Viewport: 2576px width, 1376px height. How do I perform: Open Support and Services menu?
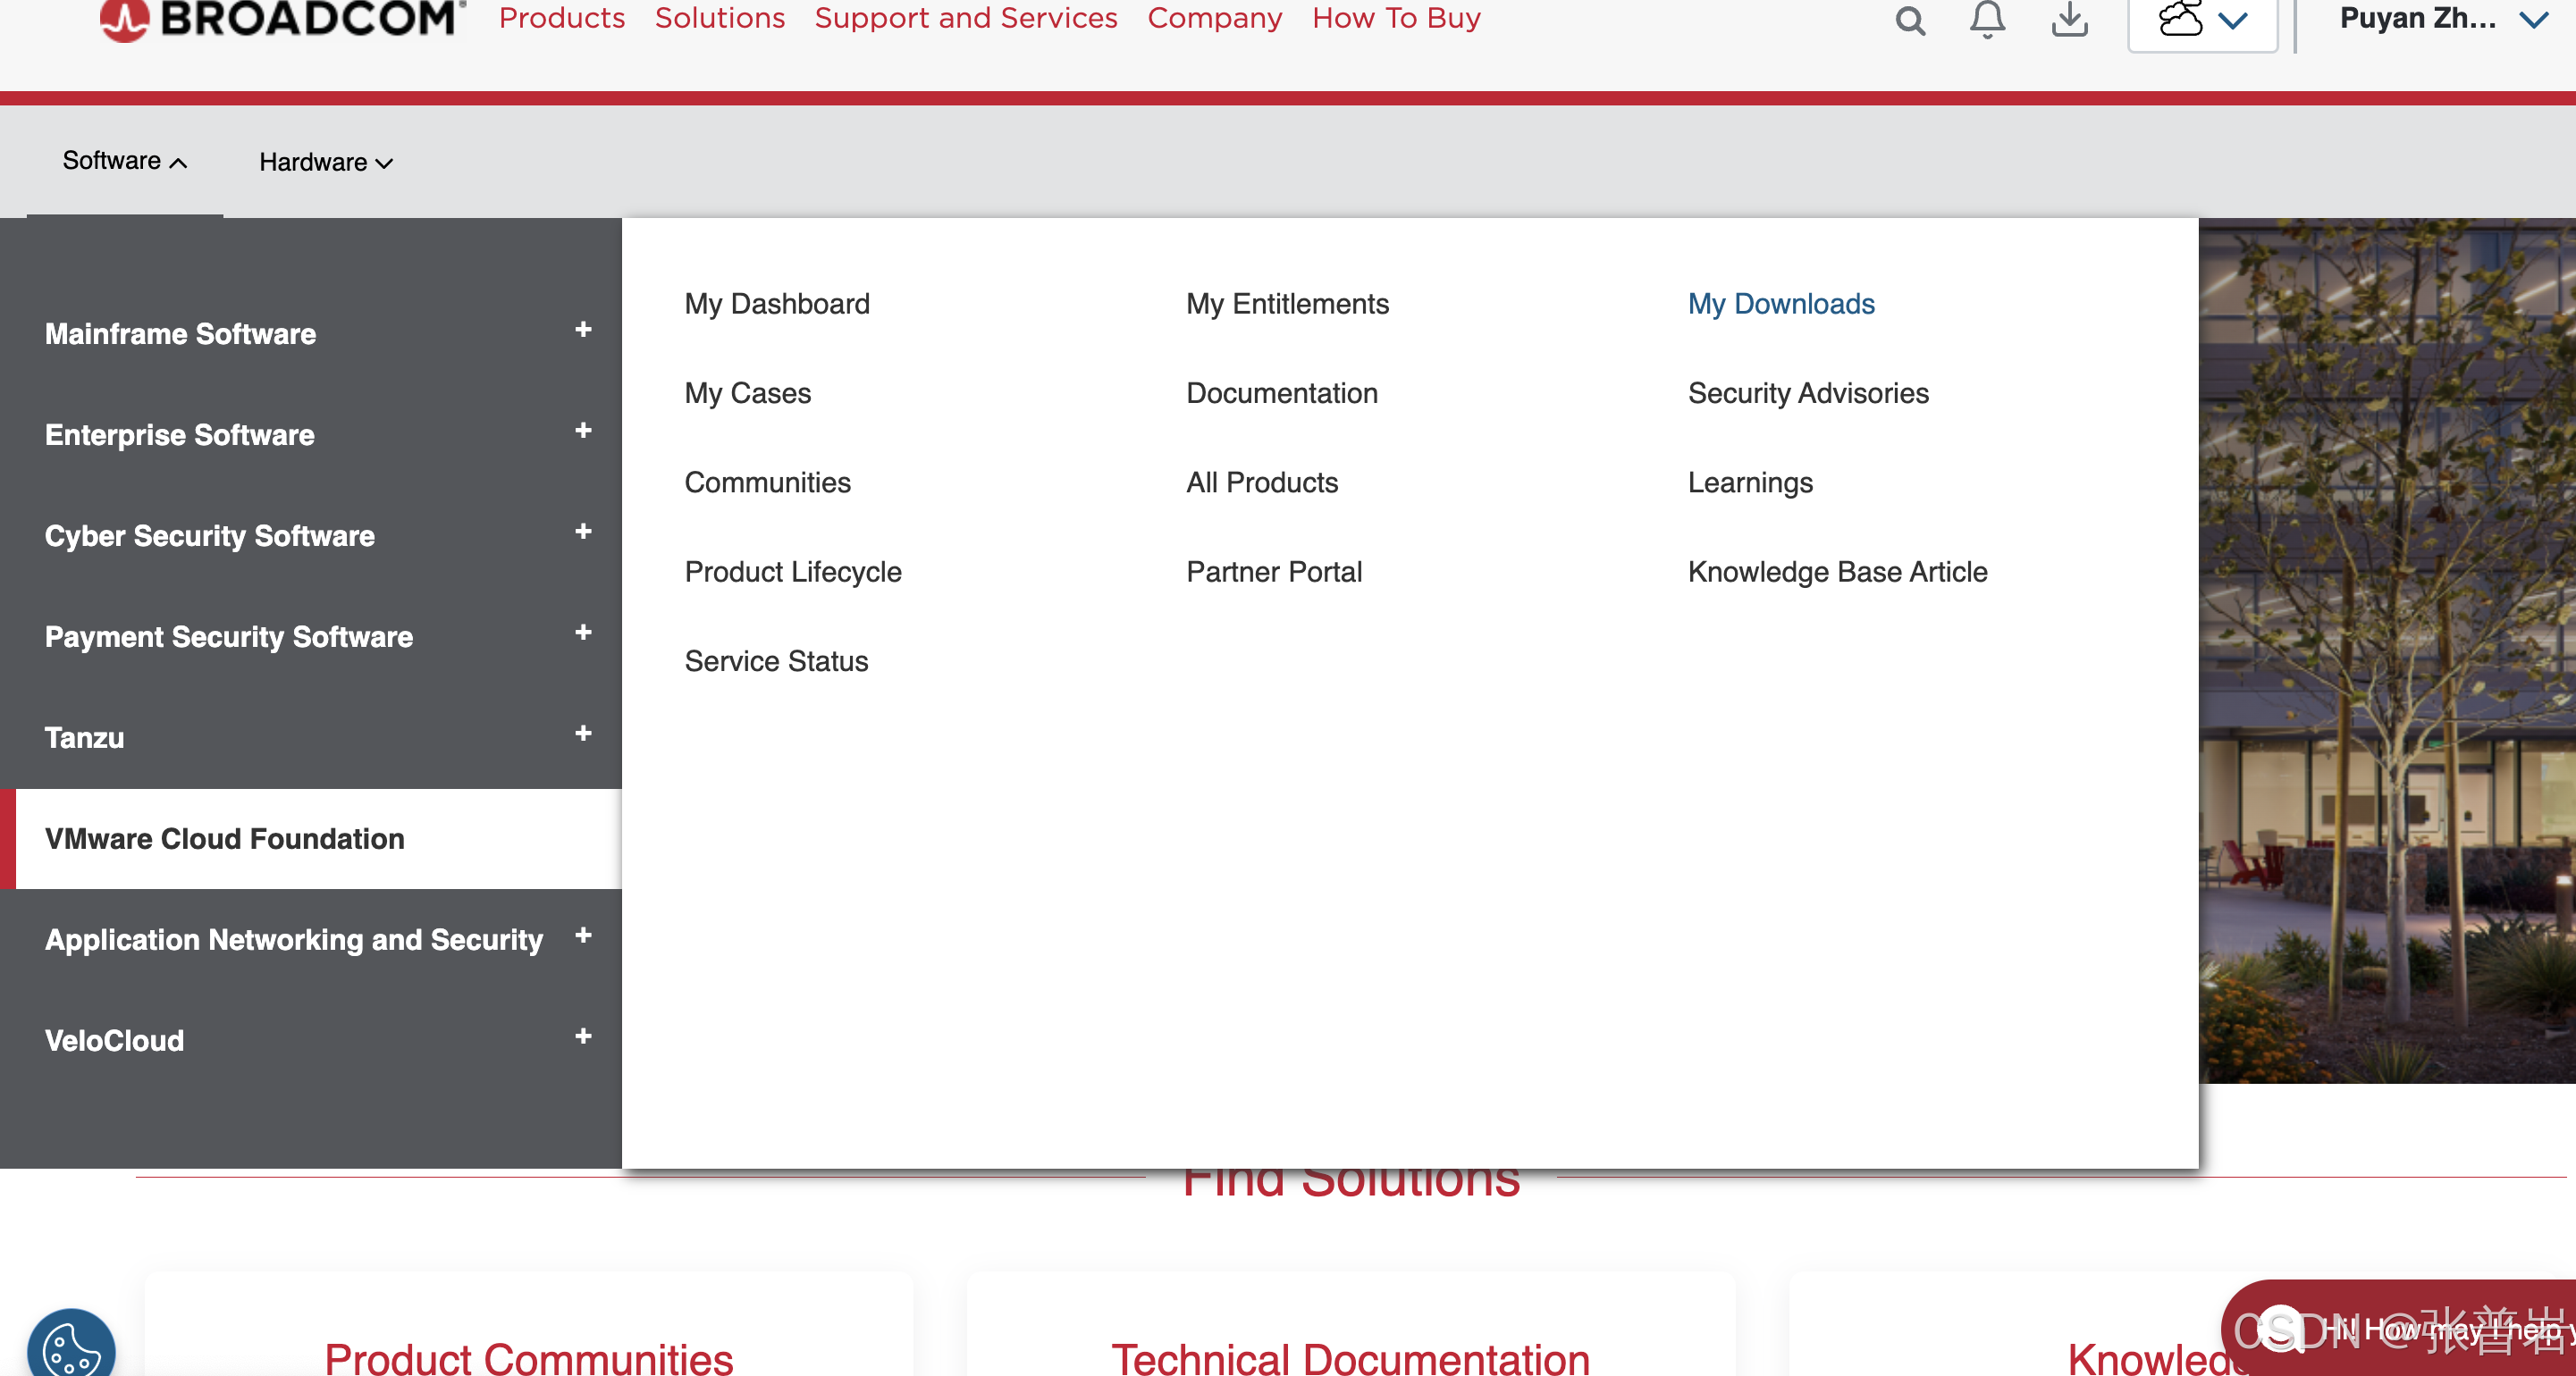965,18
